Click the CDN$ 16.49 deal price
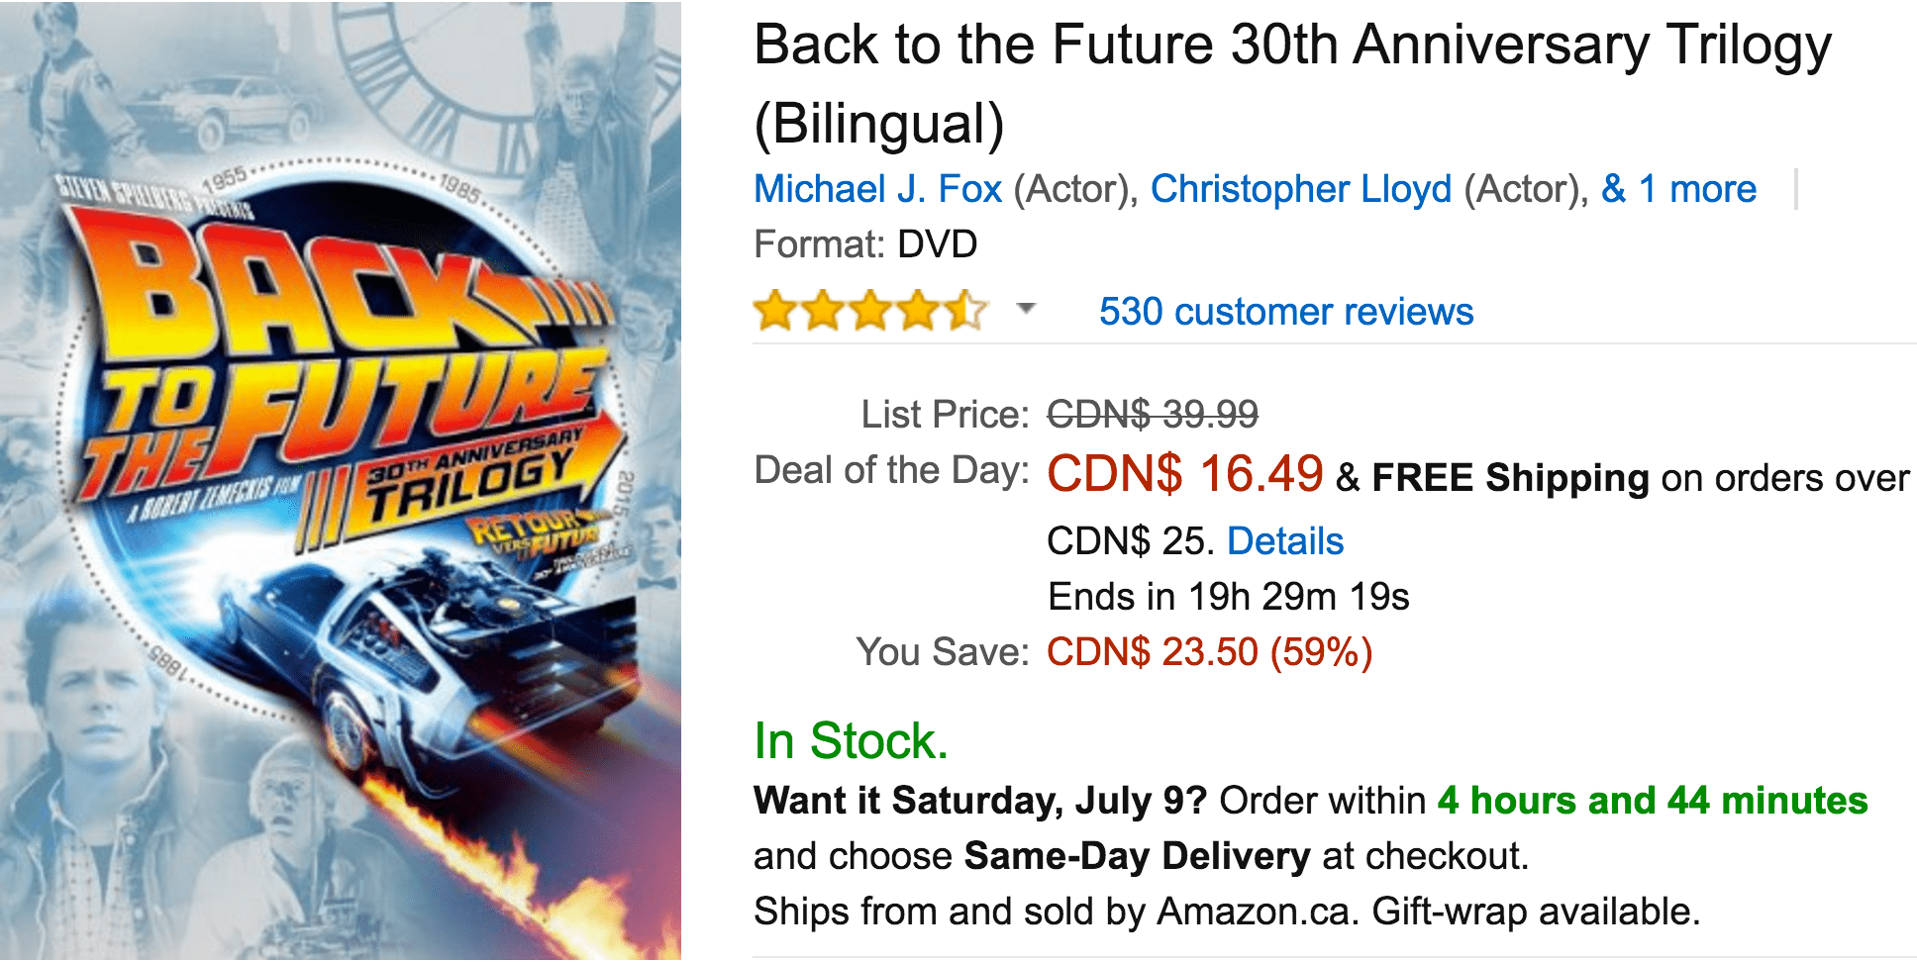The width and height of the screenshot is (1917, 962). tap(1185, 473)
